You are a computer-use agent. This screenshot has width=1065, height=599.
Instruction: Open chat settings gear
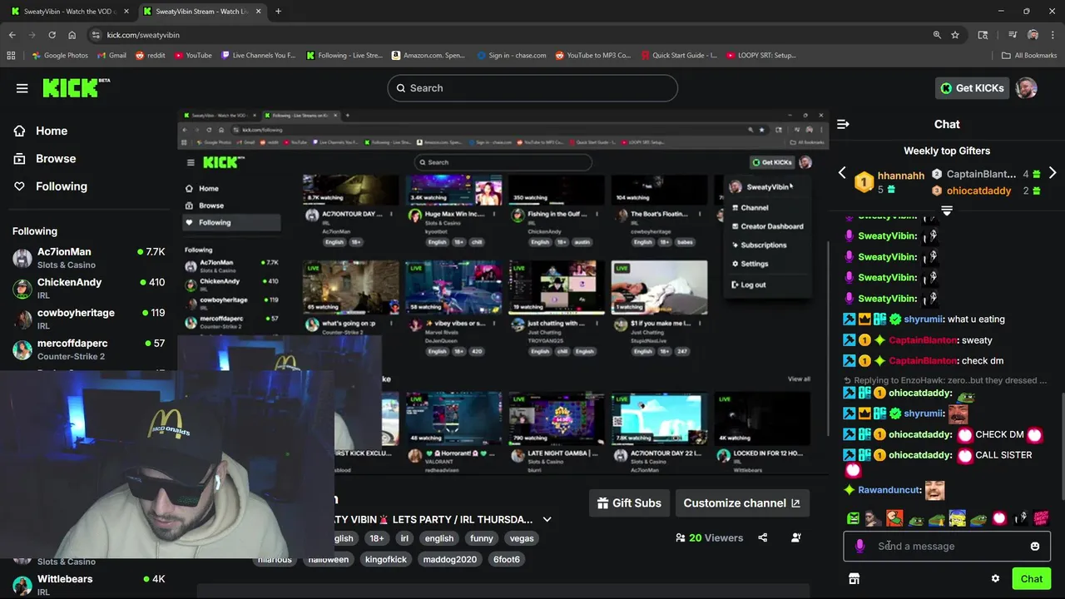point(995,579)
